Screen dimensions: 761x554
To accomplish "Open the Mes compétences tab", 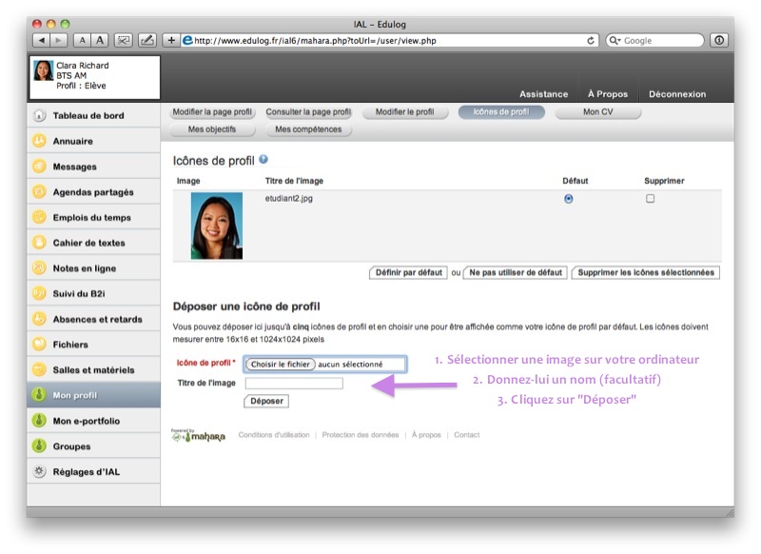I will coord(308,129).
